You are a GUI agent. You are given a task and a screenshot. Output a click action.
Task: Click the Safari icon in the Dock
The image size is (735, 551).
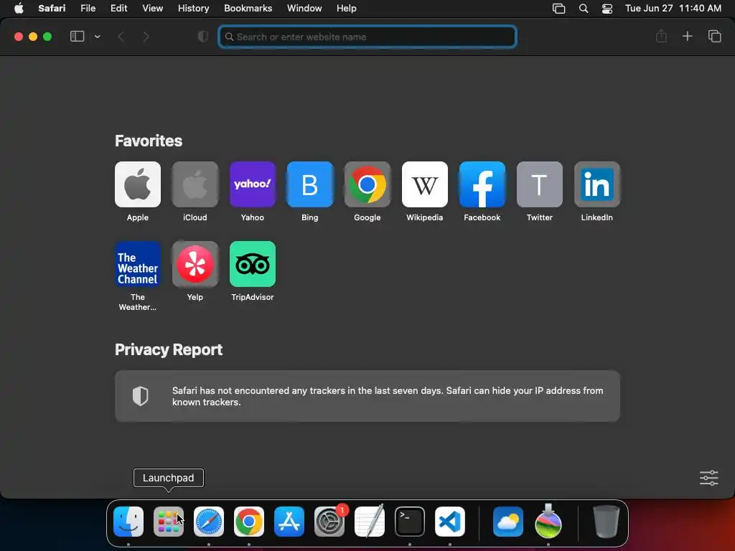click(209, 522)
